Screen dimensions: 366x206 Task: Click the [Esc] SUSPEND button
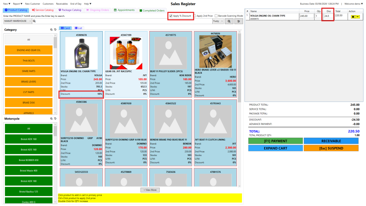tap(331, 148)
